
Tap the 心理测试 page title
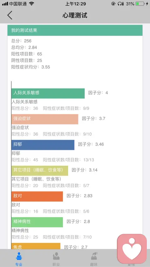75,15
